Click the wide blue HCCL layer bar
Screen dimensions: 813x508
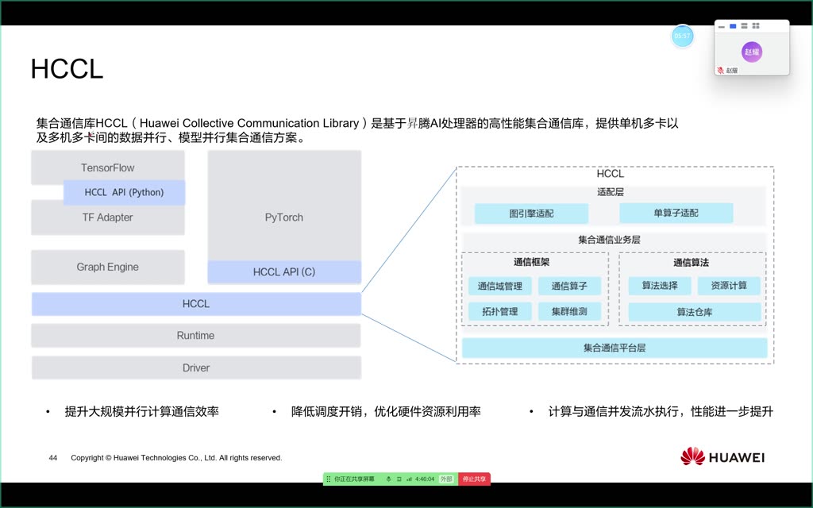pos(196,304)
